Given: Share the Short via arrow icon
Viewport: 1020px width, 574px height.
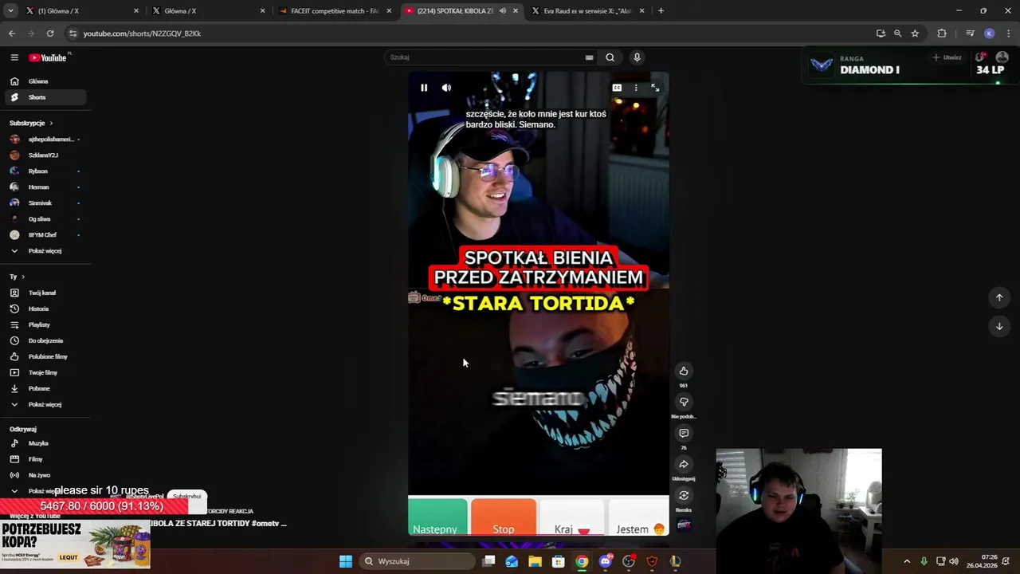Looking at the screenshot, I should pyautogui.click(x=684, y=464).
